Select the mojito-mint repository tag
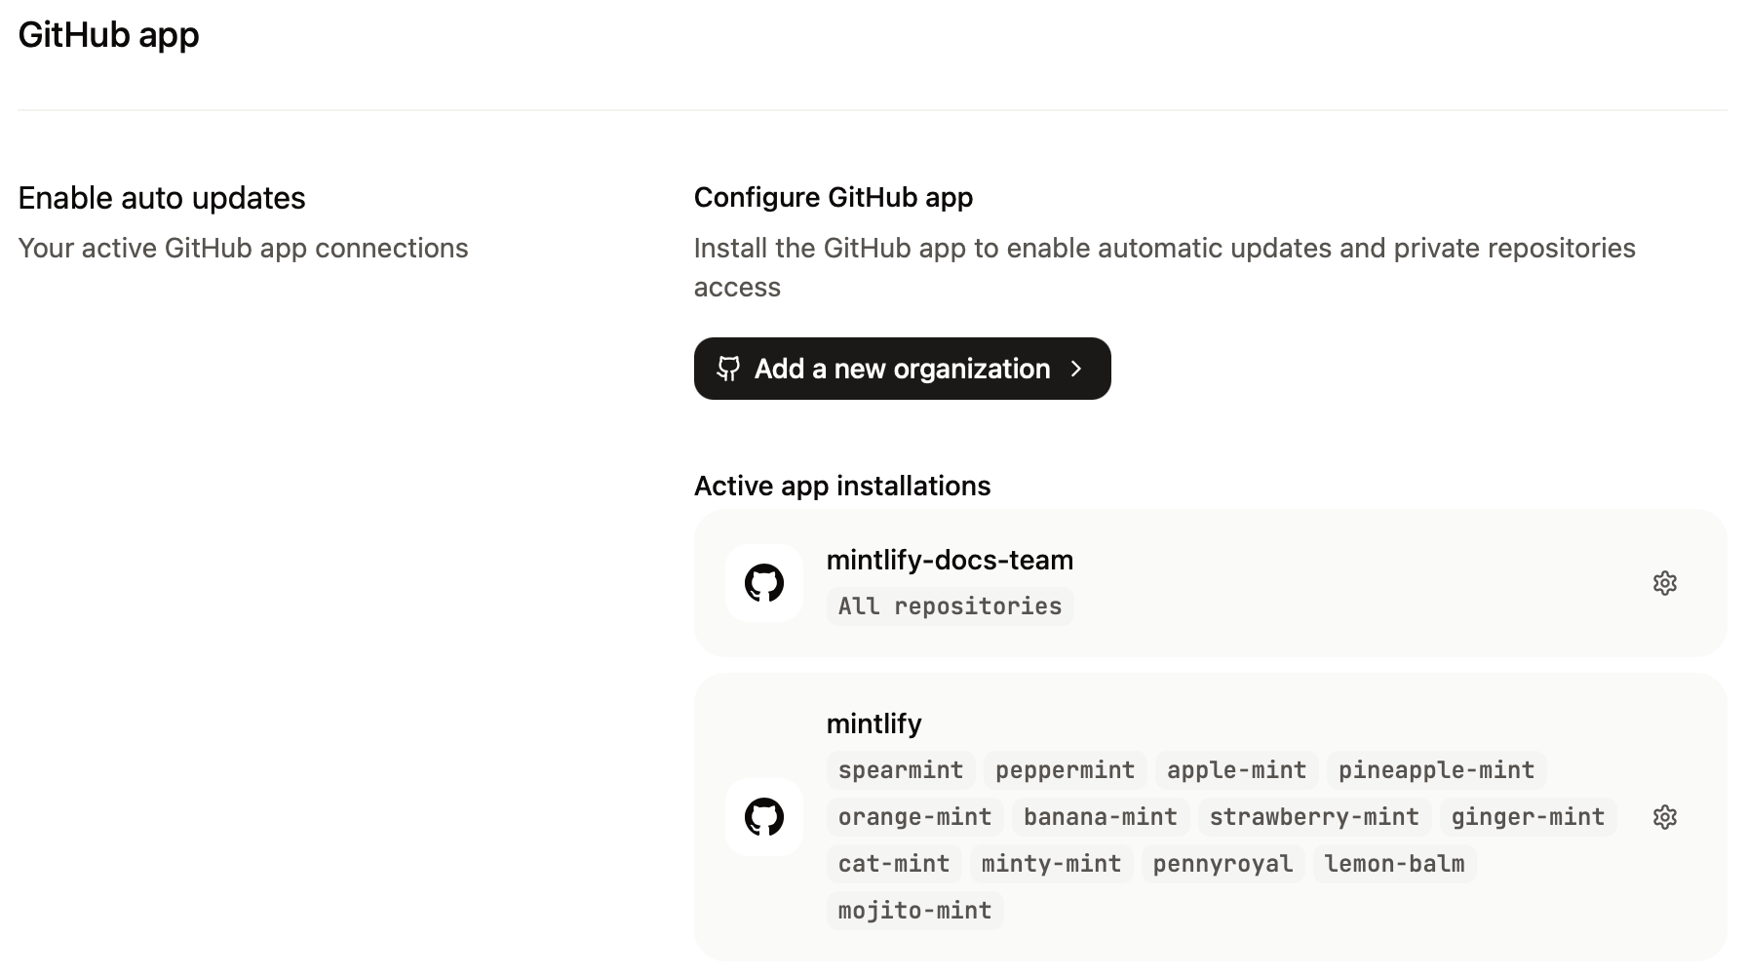The width and height of the screenshot is (1747, 977). [913, 910]
